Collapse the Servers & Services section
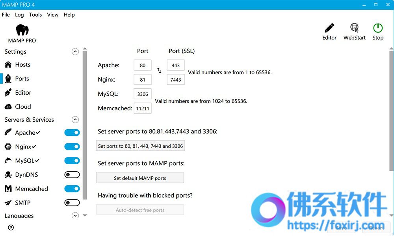The height and width of the screenshot is (236, 394). (x=75, y=120)
